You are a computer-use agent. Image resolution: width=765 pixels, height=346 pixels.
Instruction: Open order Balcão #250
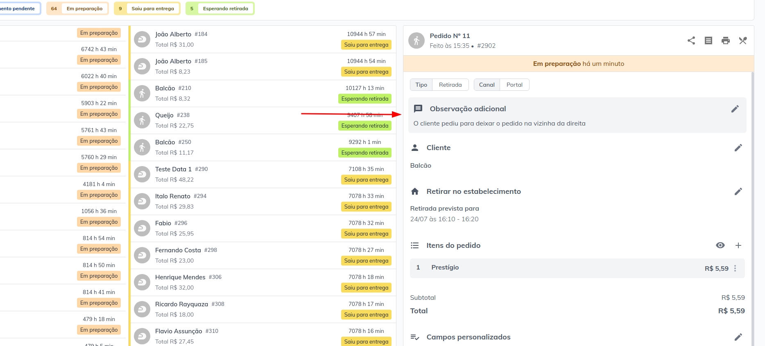coord(263,148)
